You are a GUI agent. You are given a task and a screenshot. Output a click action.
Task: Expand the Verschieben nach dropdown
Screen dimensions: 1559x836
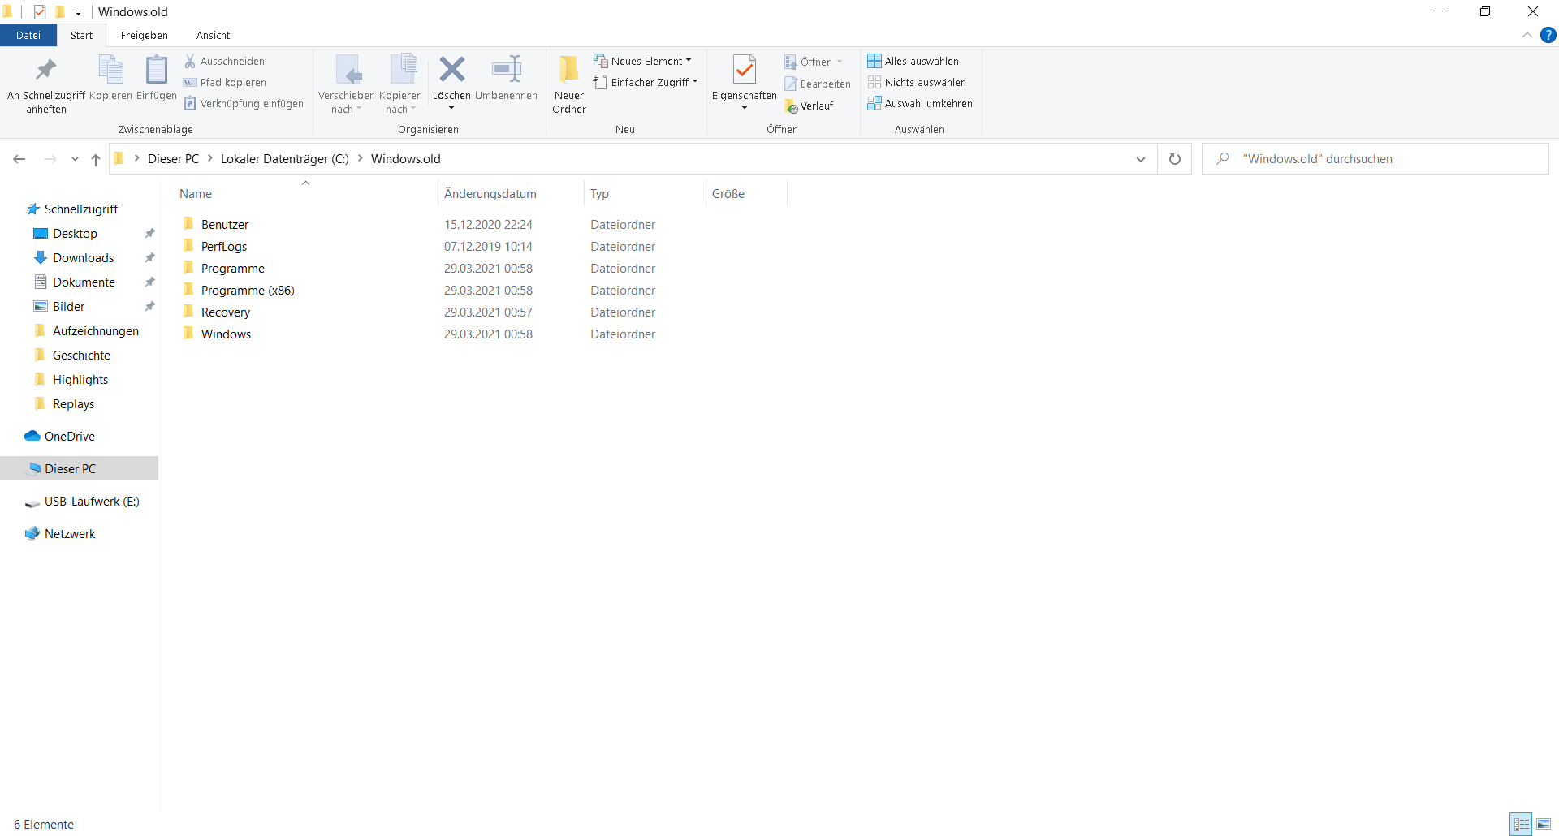pos(347,110)
